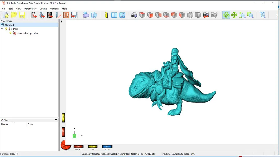
Task: Click the orange D simulation icon
Action: (x=66, y=15)
